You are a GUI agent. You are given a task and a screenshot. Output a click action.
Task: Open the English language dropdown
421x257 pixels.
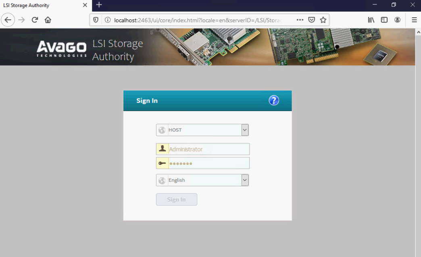tap(245, 180)
